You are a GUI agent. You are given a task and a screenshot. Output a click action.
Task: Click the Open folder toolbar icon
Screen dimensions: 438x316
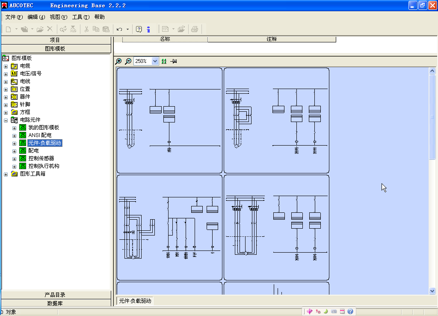tap(40, 29)
